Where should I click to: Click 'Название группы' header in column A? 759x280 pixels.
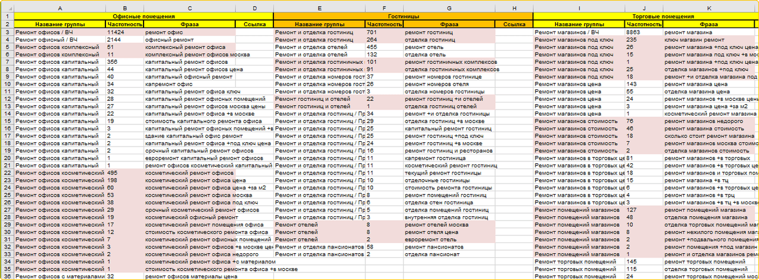[60, 24]
